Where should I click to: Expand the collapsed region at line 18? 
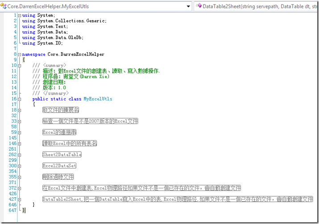click(20, 110)
